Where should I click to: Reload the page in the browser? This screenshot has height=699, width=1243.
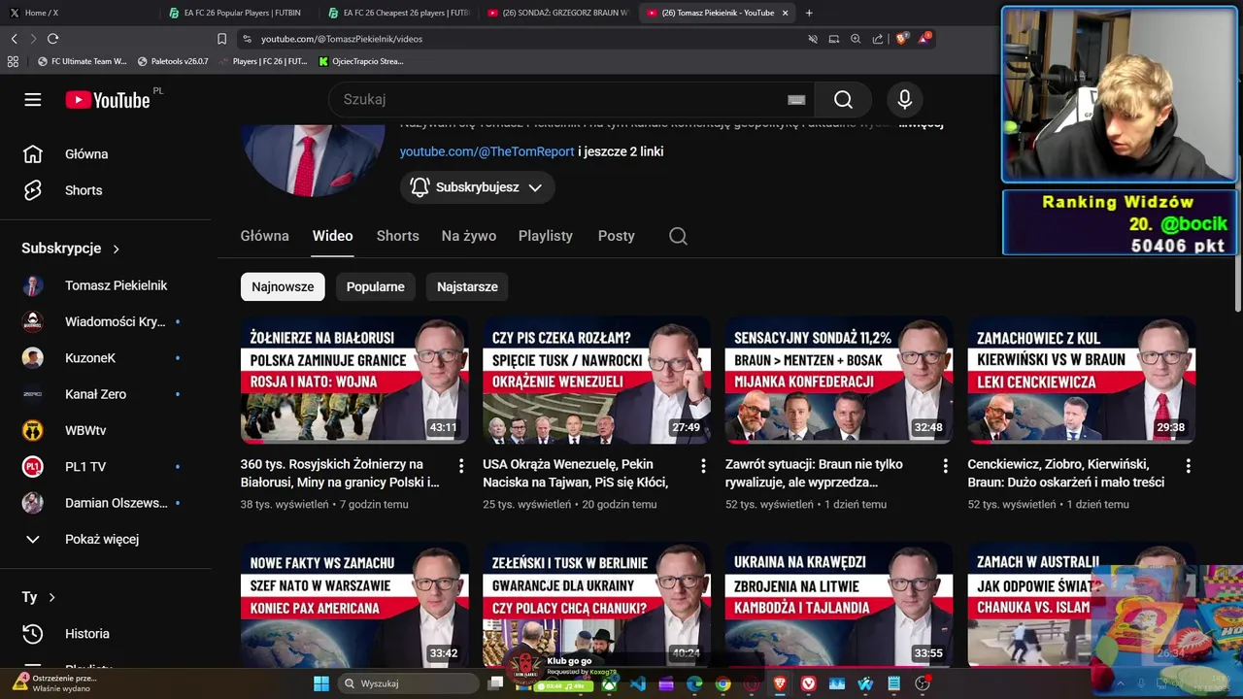click(x=52, y=39)
